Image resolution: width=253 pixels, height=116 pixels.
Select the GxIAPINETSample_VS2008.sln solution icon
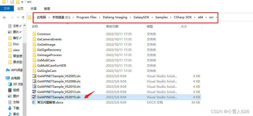click(34, 81)
